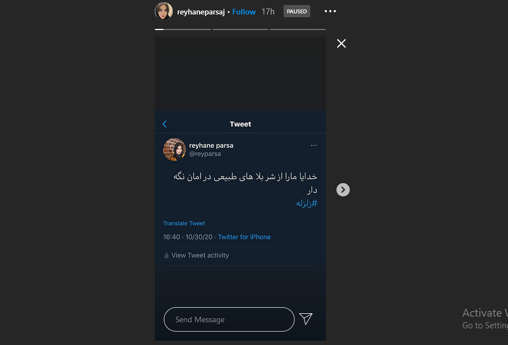508x345 pixels.
Task: Go to next story with right chevron
Action: 343,190
